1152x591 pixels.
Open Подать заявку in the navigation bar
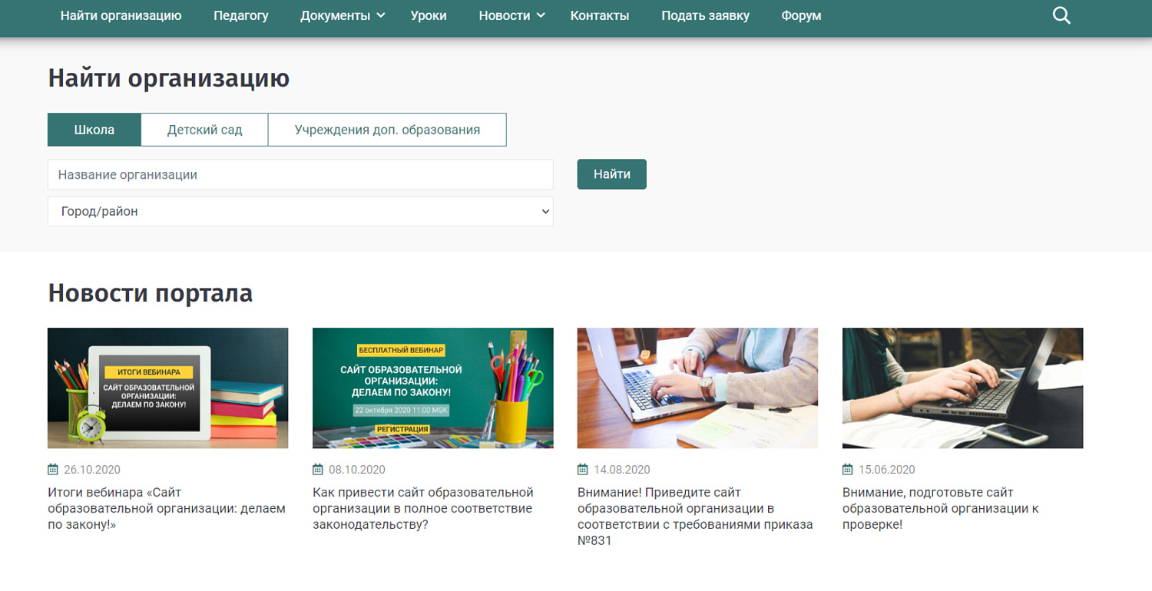(705, 15)
